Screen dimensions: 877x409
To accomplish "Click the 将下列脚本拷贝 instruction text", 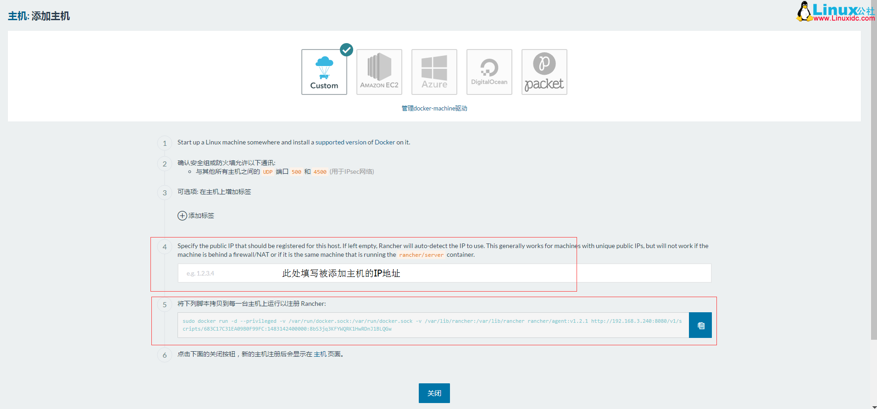I will pos(251,304).
